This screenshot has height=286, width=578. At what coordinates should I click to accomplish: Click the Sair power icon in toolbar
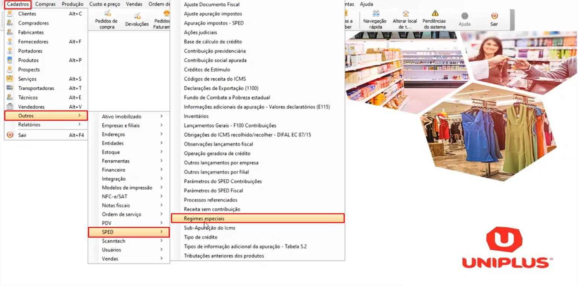[494, 16]
